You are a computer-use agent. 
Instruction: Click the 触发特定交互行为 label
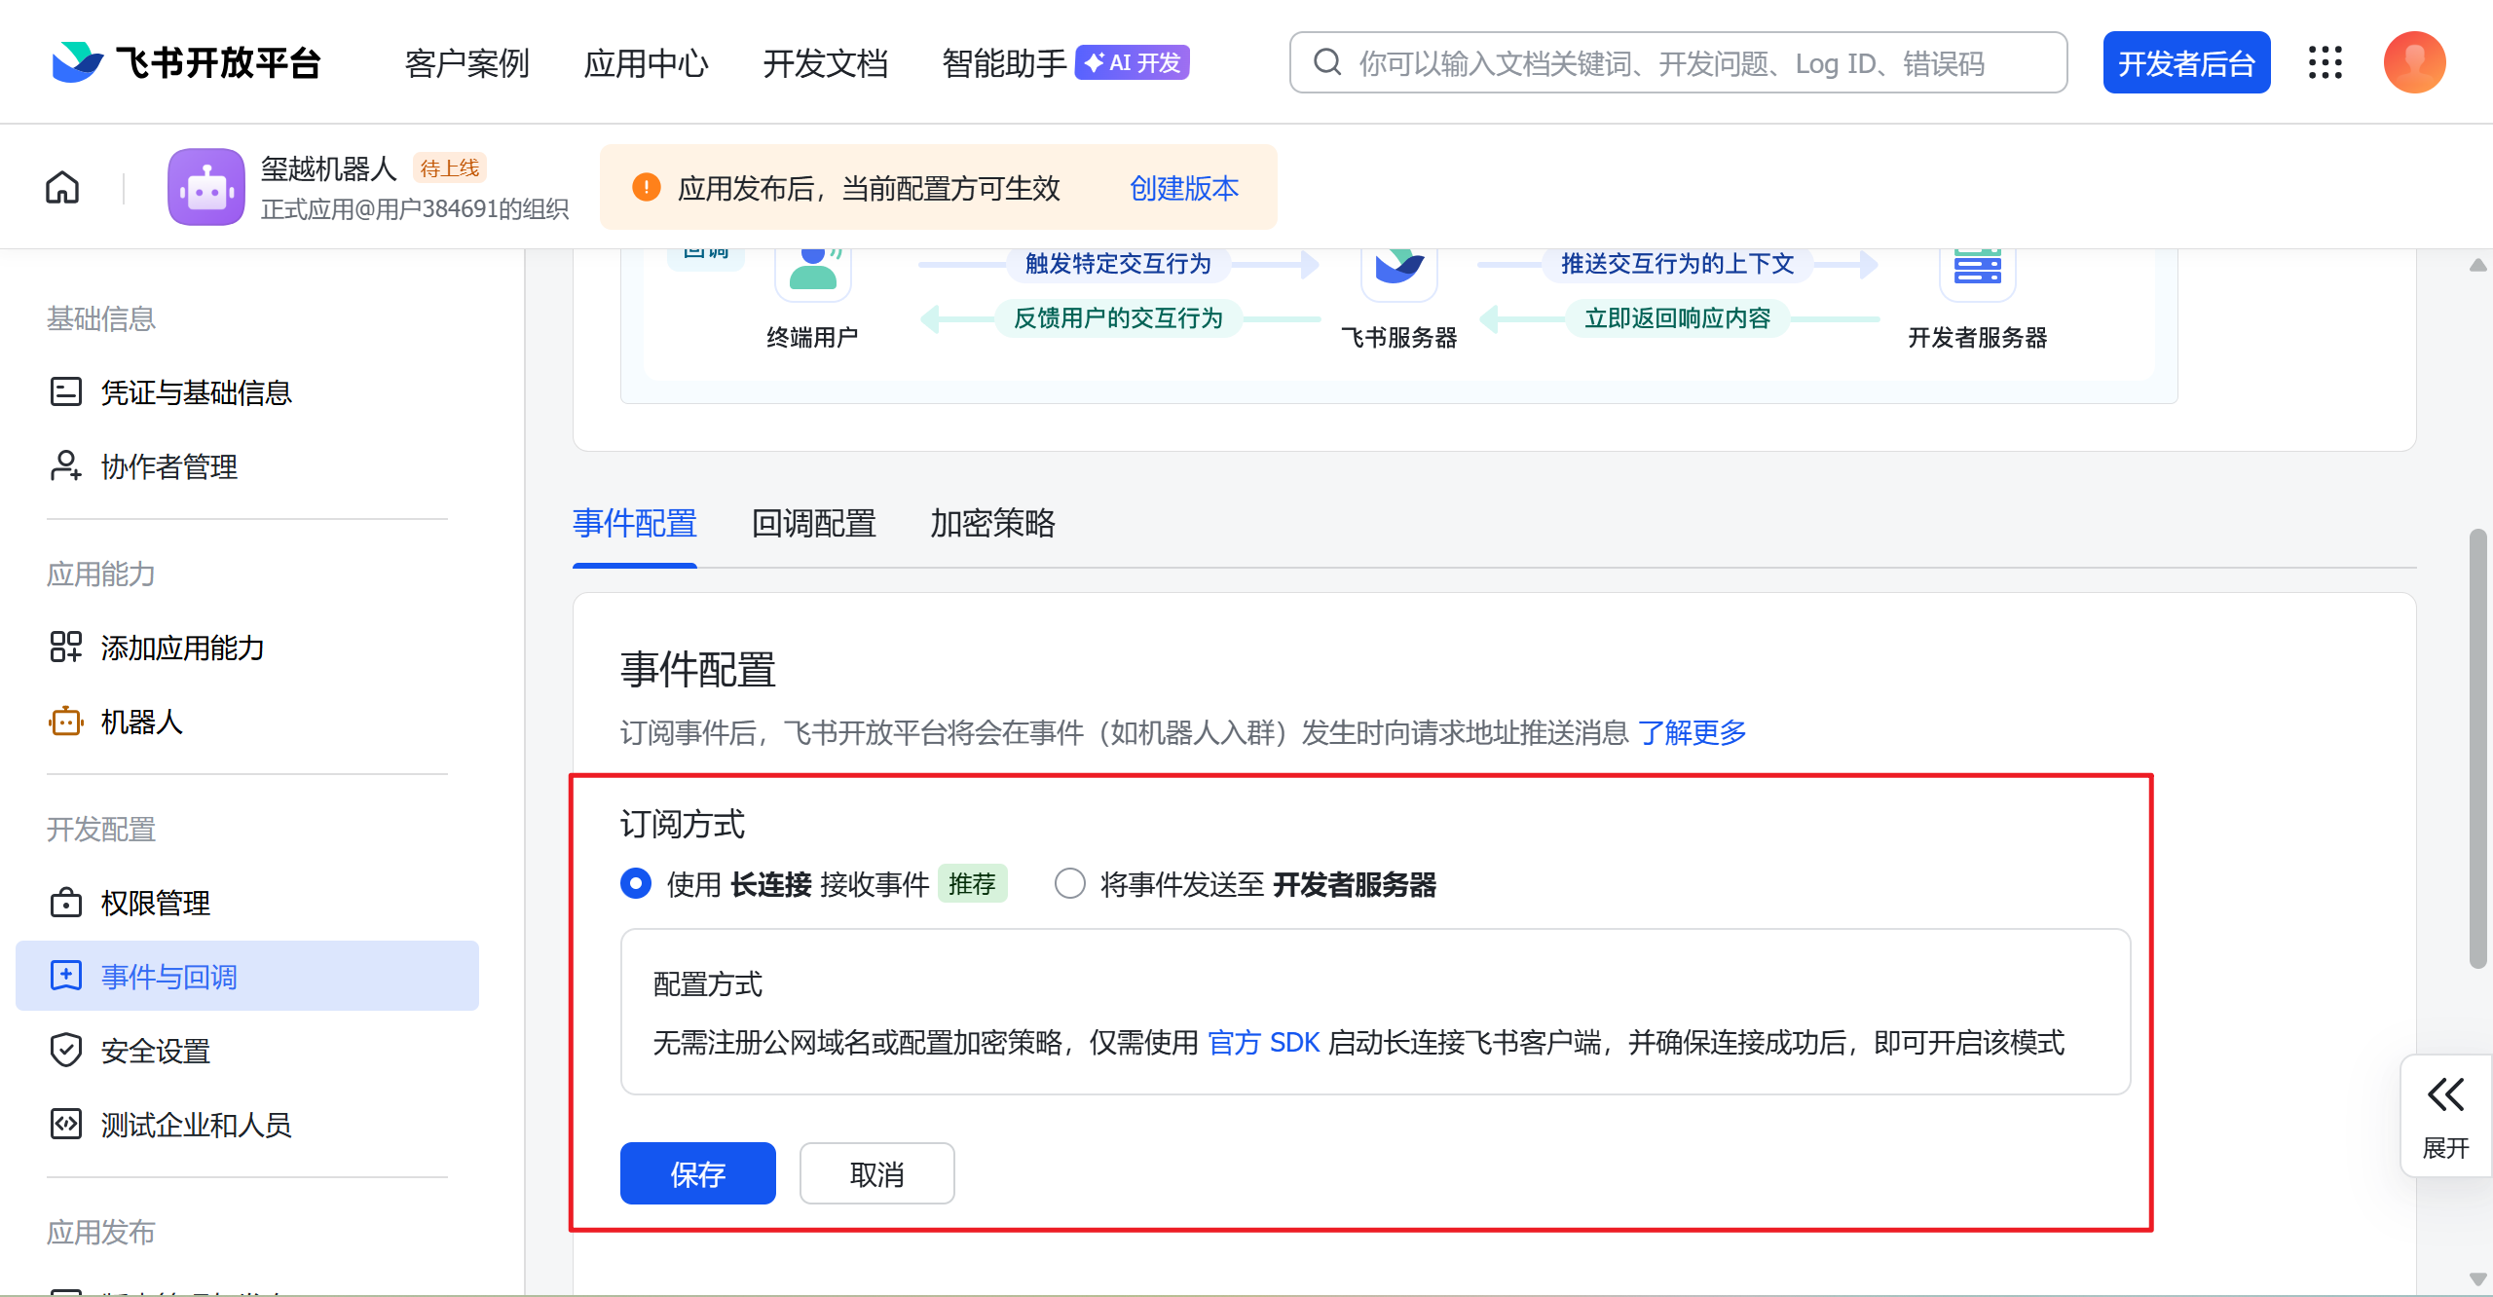1118,264
